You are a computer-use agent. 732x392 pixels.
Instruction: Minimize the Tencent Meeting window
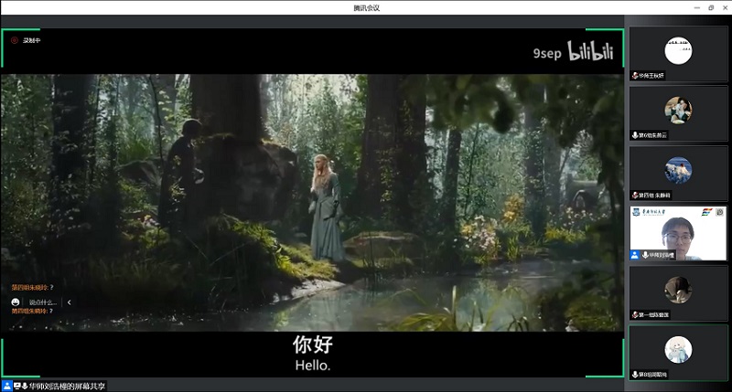point(697,8)
